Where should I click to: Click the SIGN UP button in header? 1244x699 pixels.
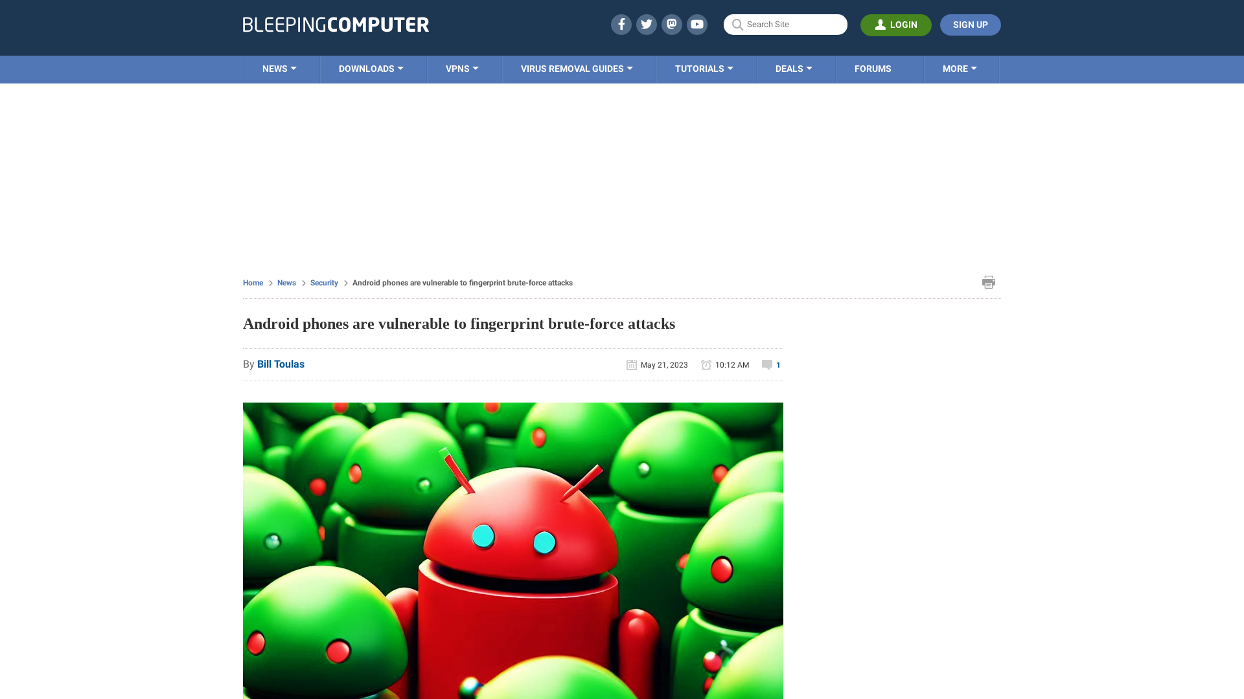970,24
